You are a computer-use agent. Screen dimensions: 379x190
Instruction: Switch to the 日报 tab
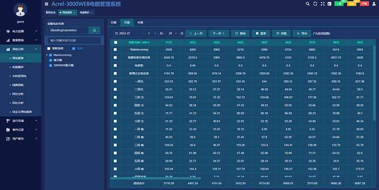coord(114,22)
